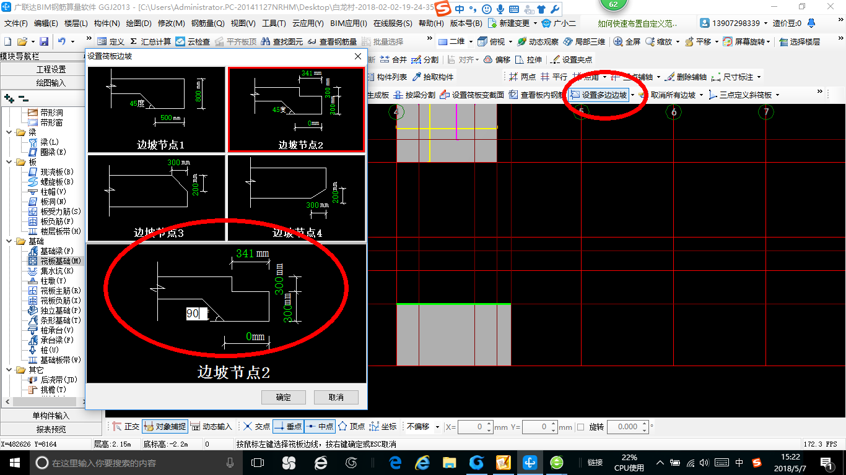The image size is (846, 475).
Task: Click the Save (floppy disk) icon
Action: pos(44,41)
